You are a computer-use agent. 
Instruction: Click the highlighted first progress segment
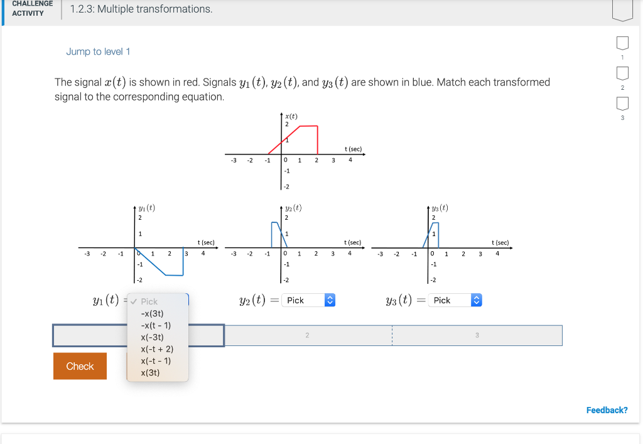(x=138, y=335)
